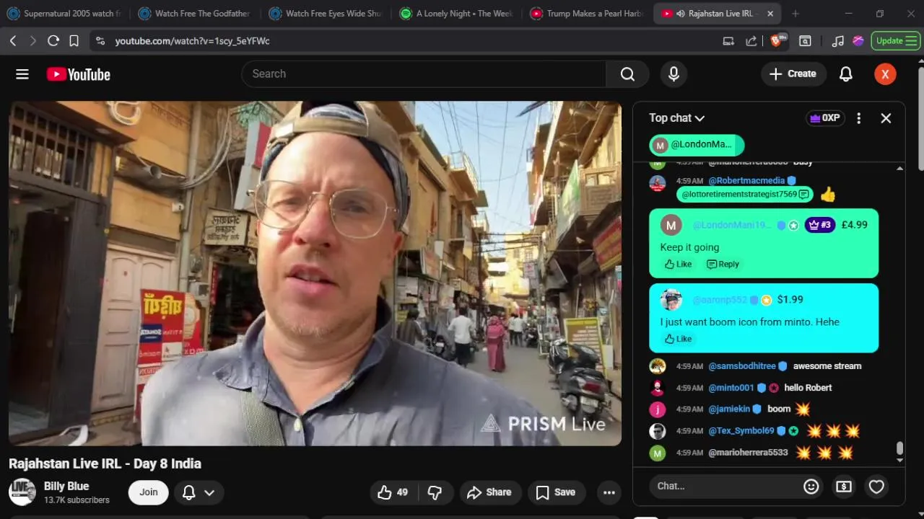Screen dimensions: 924x519
Task: Like the aaronp552 Super Chat message
Action: tap(678, 339)
